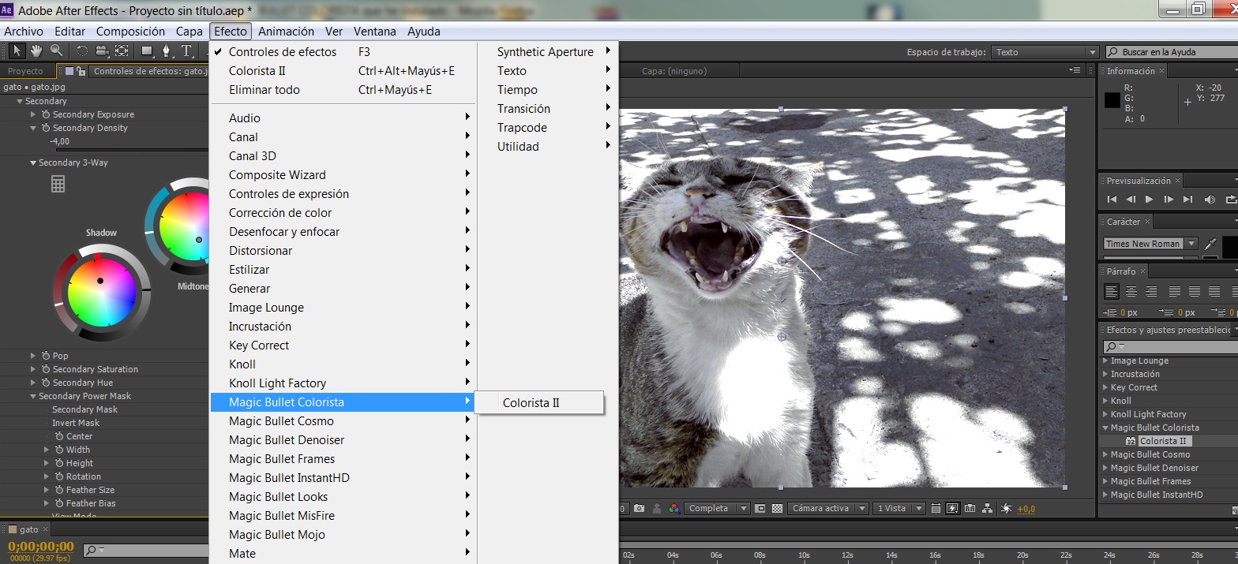Expand the Pop property
Screen dimensions: 1238x564
(33, 356)
